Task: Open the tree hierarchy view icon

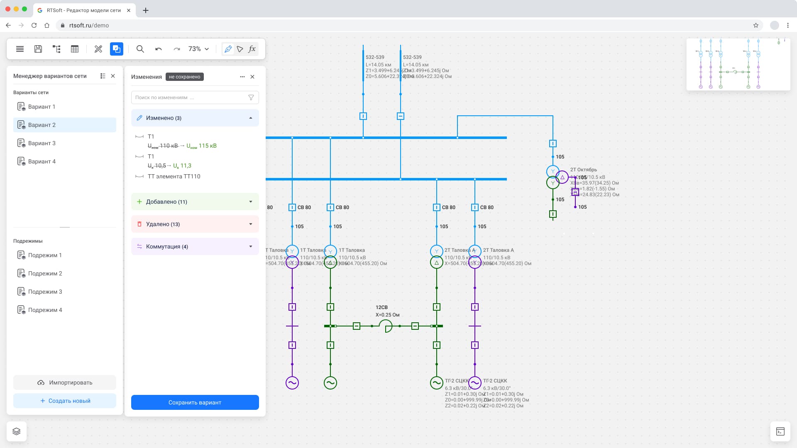Action: coord(56,49)
